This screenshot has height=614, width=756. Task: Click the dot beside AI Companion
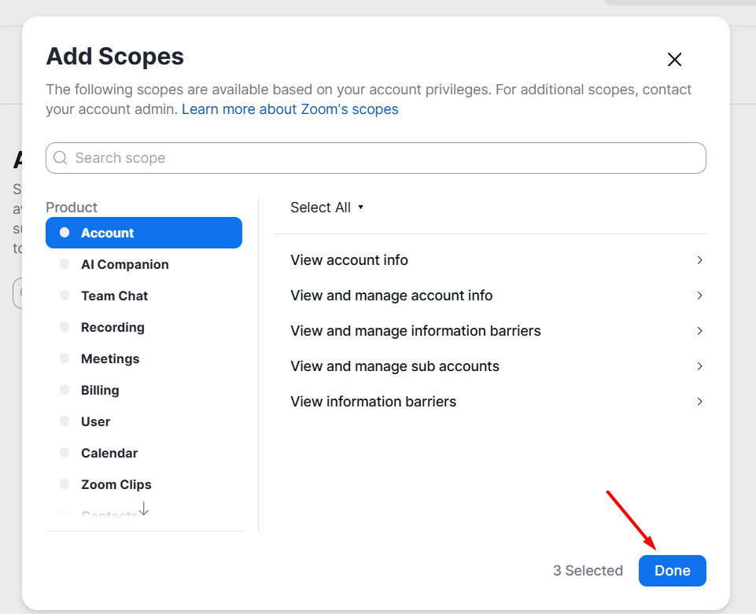click(65, 264)
